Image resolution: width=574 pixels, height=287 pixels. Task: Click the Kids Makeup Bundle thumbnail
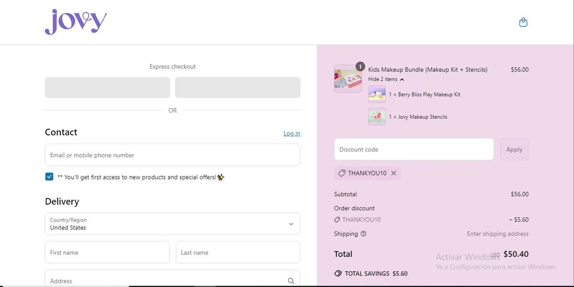[348, 79]
